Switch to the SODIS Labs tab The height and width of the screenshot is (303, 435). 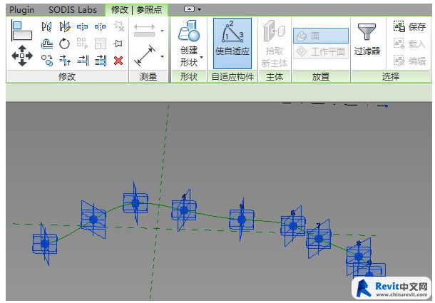[73, 10]
